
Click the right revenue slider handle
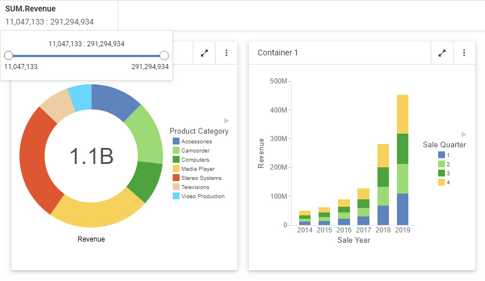coord(164,55)
